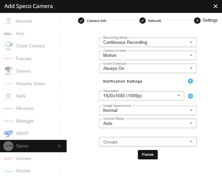Select Foscam in the brand list
The width and height of the screenshot is (222, 177).
click(x=33, y=59)
